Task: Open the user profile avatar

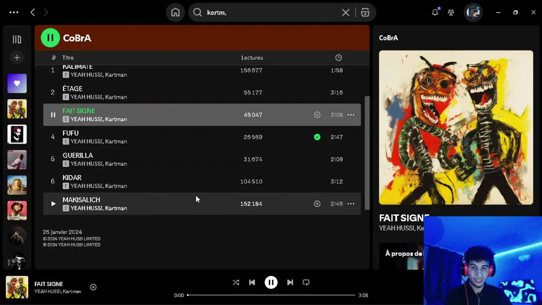Action: pyautogui.click(x=473, y=12)
